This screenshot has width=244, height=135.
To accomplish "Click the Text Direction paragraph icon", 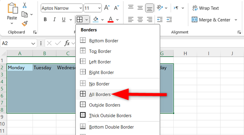I will pos(176,8).
